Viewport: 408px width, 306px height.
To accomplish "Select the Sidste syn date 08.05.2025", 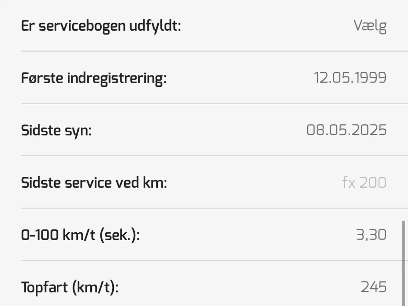I will click(346, 130).
